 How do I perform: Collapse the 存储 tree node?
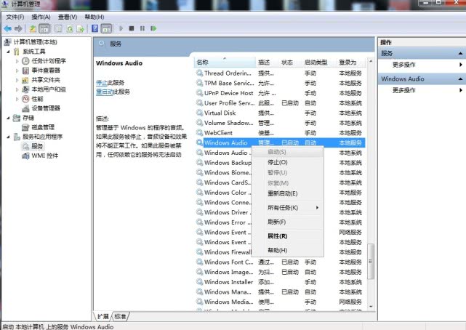pyautogui.click(x=8, y=118)
